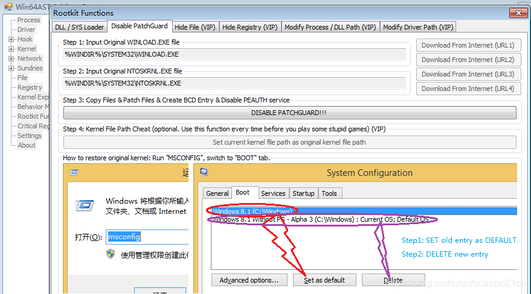Download From Internet (URL4)
531x294 pixels.
[x=468, y=89]
